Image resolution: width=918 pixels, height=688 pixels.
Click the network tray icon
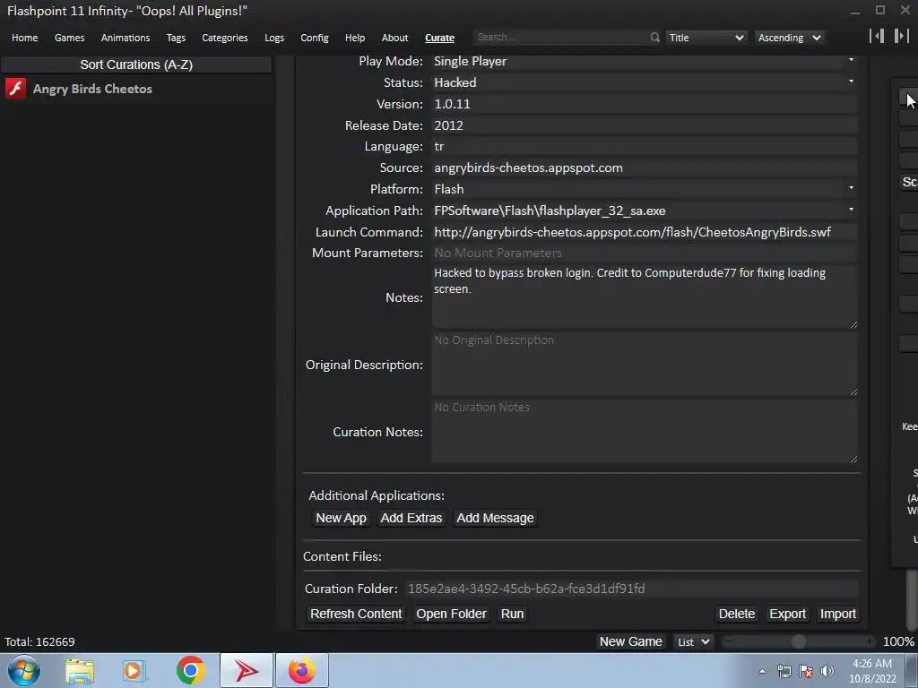[784, 671]
